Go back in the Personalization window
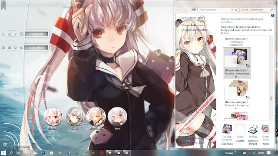278x156 pixels. [179, 10]
